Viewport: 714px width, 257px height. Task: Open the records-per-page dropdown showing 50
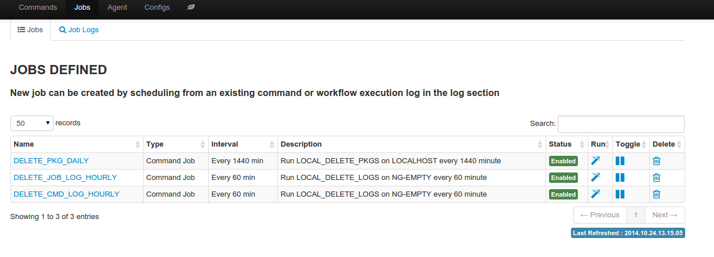click(x=32, y=123)
